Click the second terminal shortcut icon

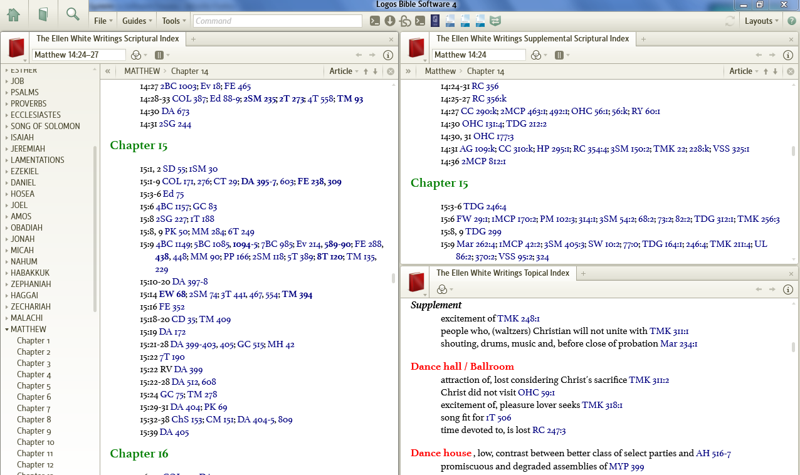tap(421, 21)
